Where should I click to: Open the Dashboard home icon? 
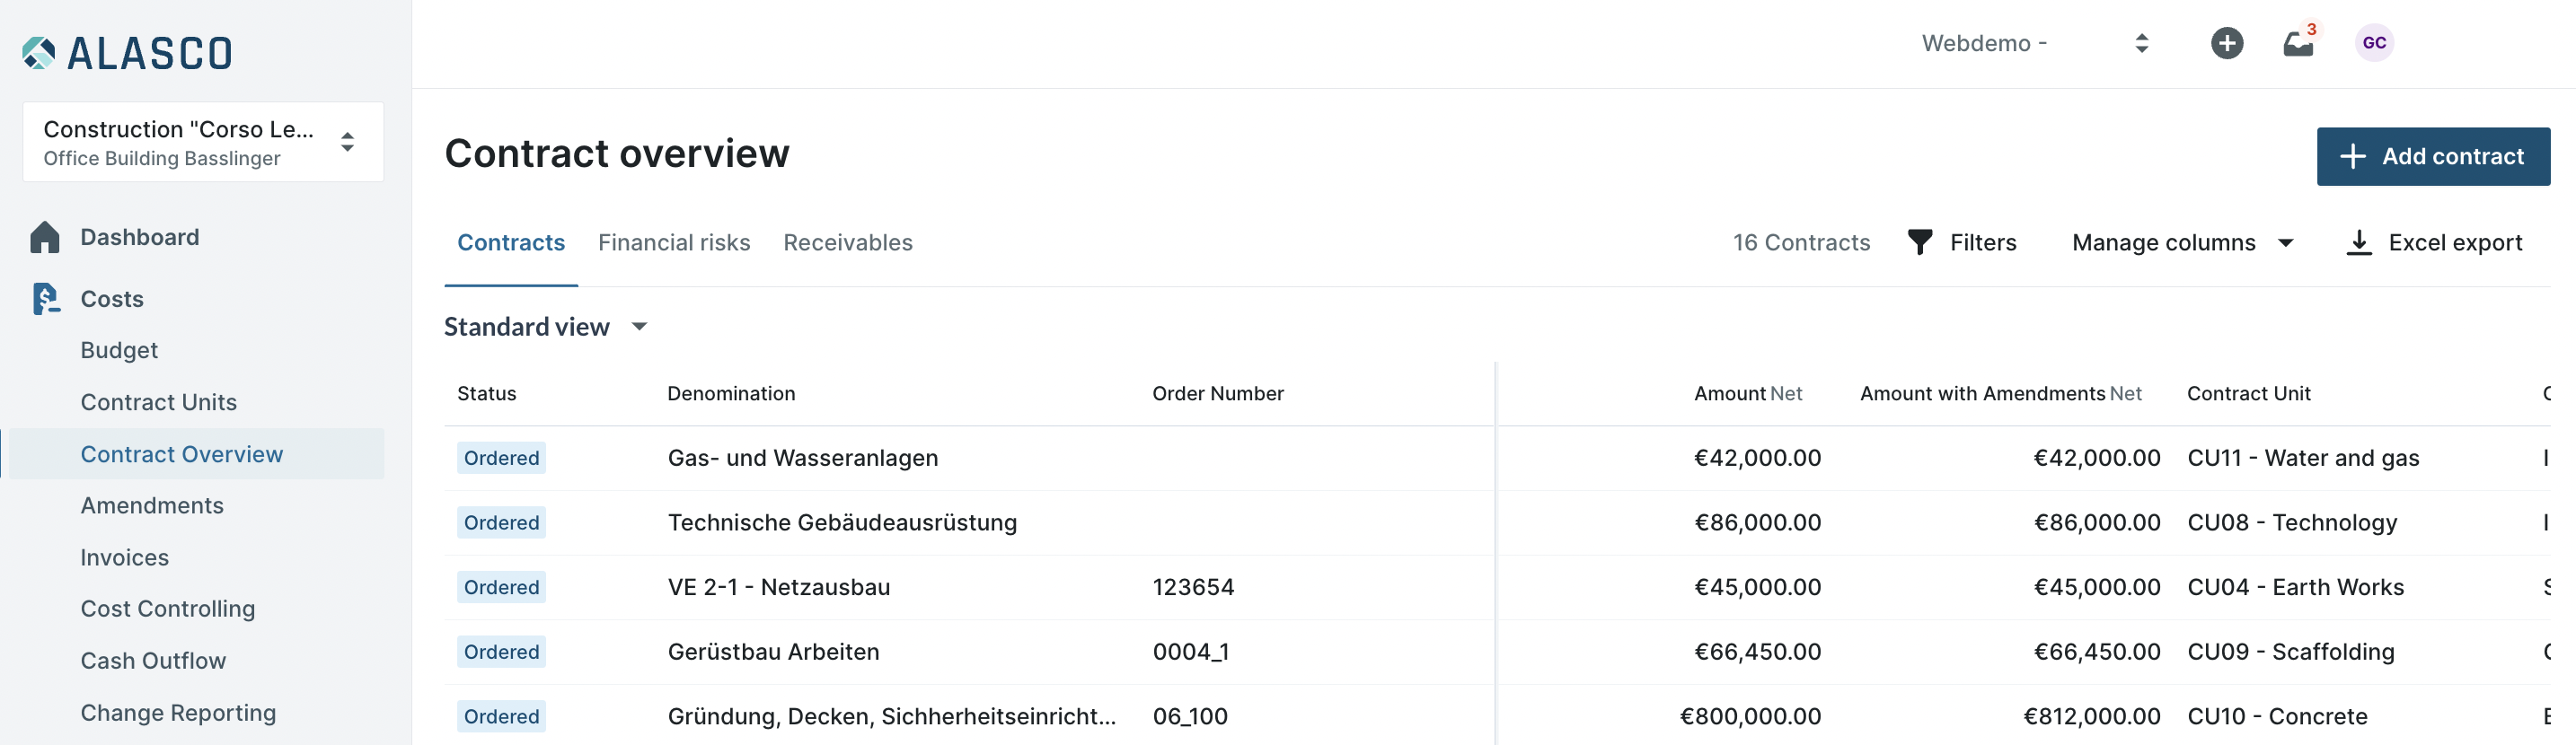point(45,237)
